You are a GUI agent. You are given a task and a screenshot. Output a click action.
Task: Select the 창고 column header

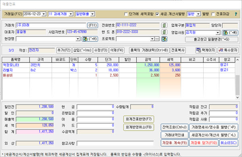(227, 60)
